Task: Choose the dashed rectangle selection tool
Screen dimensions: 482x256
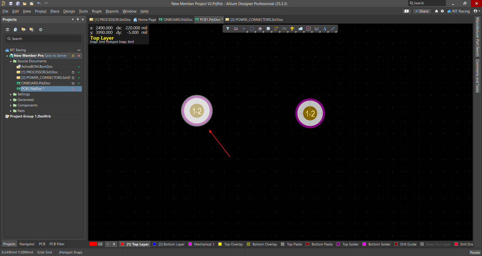Action: (252, 29)
